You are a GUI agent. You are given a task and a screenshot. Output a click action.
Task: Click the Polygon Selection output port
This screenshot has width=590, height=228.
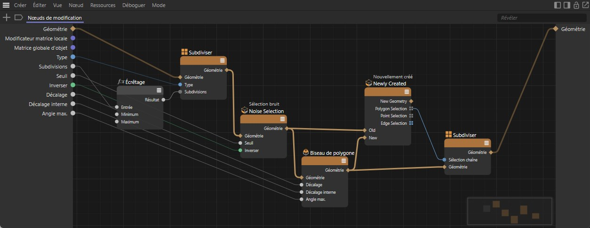point(411,108)
